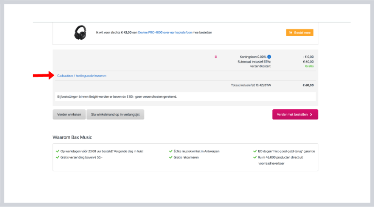Click the Waarom Bax Music heading
The height and width of the screenshot is (207, 374).
pos(72,137)
